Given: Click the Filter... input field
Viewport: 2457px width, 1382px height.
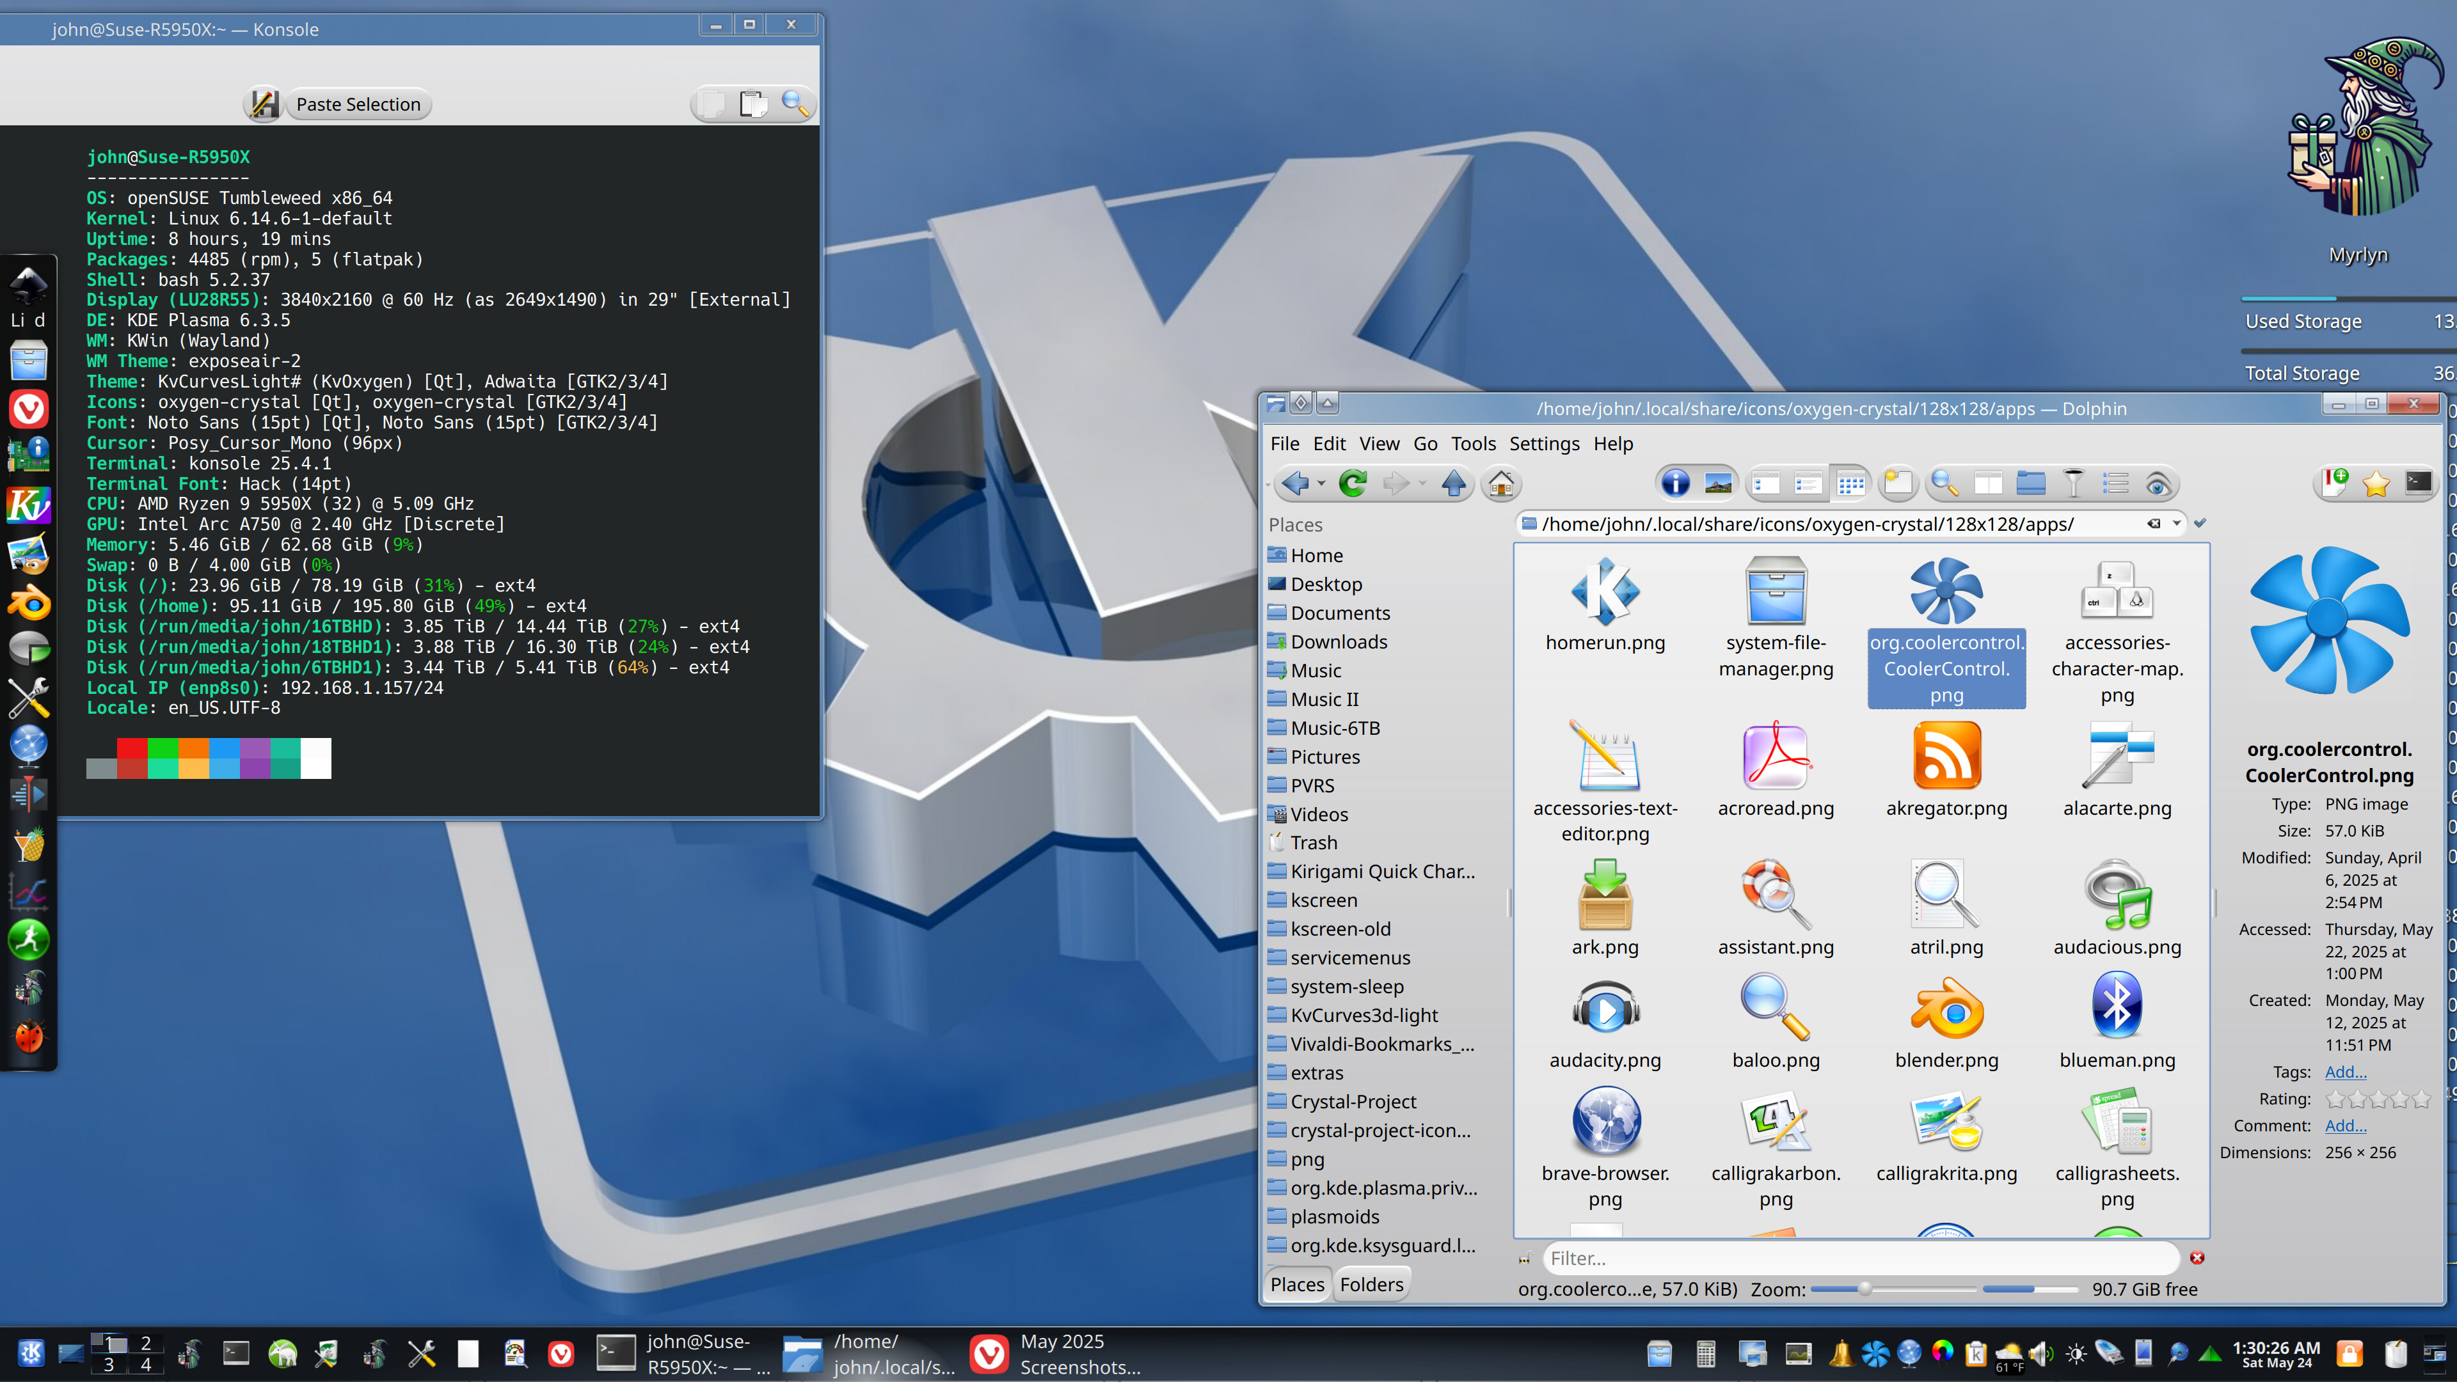Looking at the screenshot, I should pos(1861,1258).
